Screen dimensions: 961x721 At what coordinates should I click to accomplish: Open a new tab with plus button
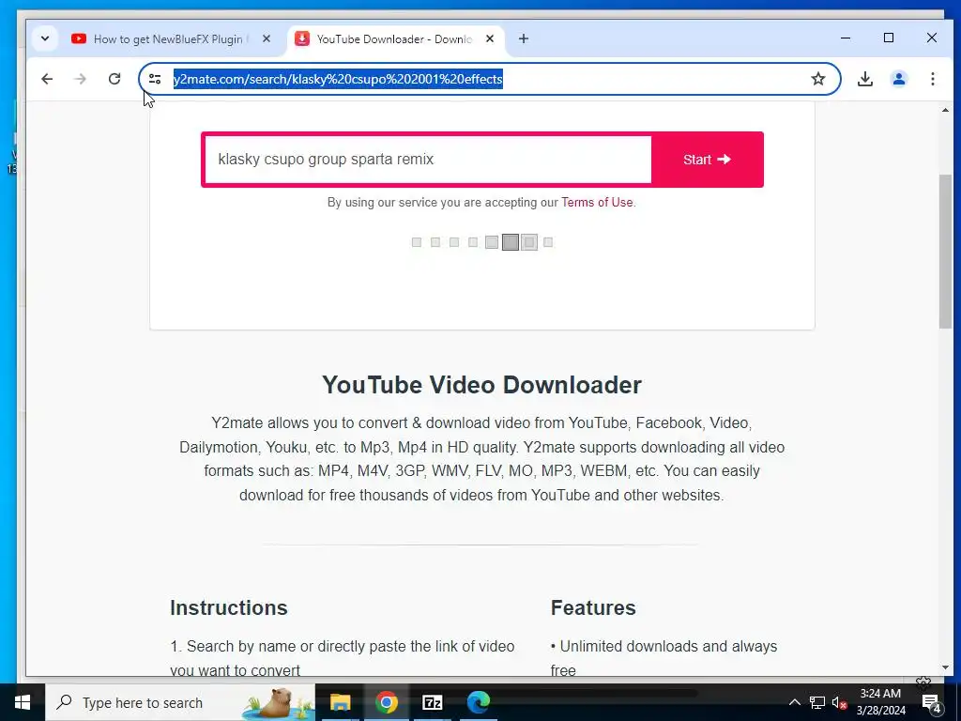[x=524, y=38]
